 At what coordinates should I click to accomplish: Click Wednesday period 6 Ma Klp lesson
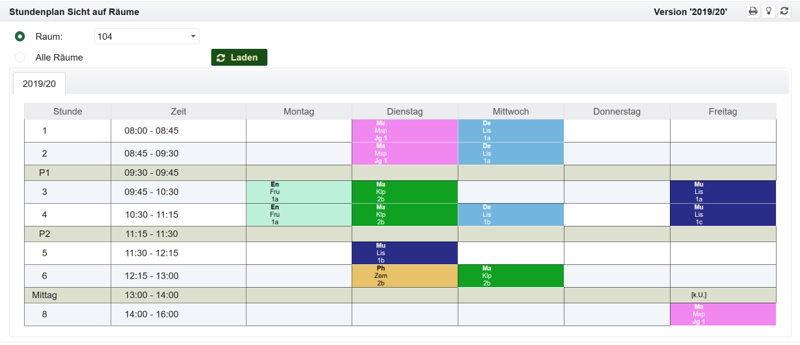tap(511, 276)
